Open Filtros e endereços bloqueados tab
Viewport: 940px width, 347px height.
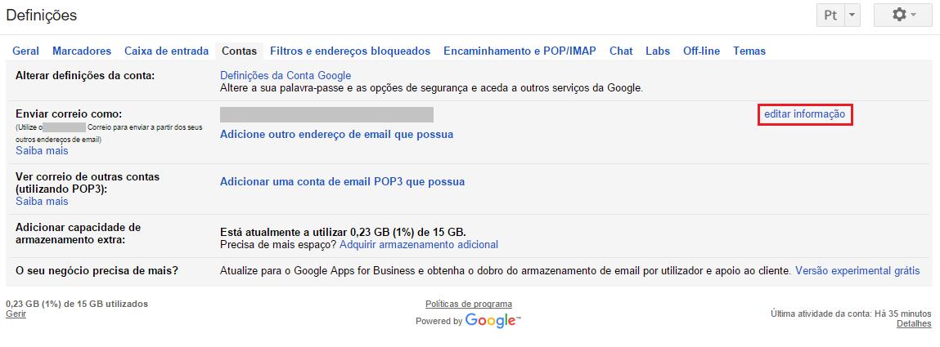point(350,51)
